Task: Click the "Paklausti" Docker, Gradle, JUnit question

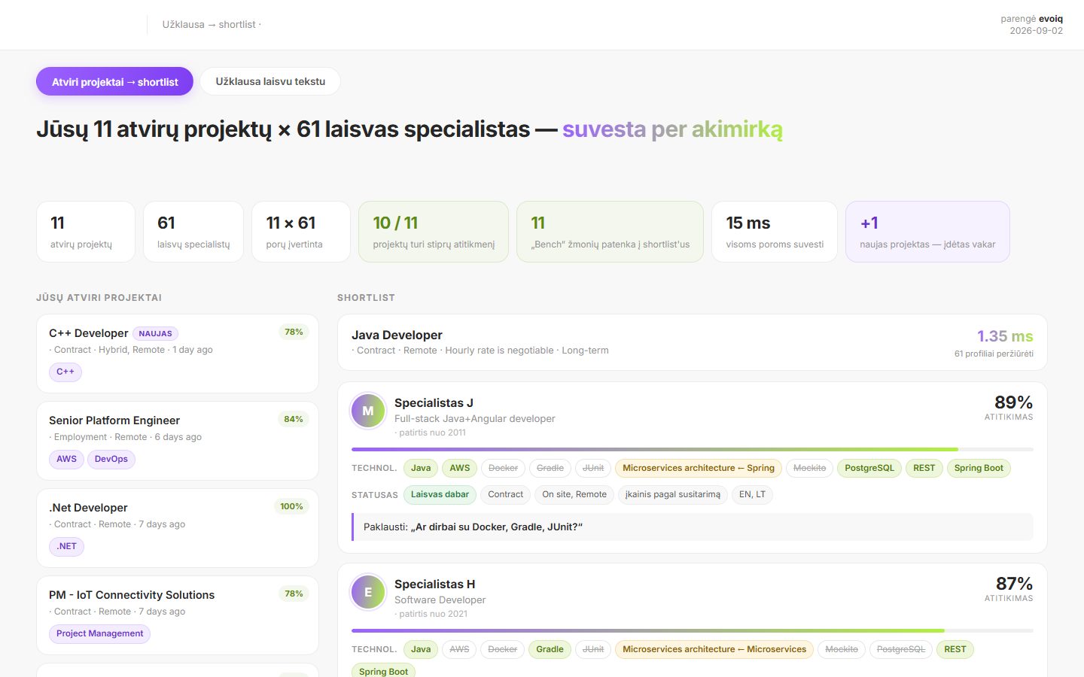Action: click(693, 527)
